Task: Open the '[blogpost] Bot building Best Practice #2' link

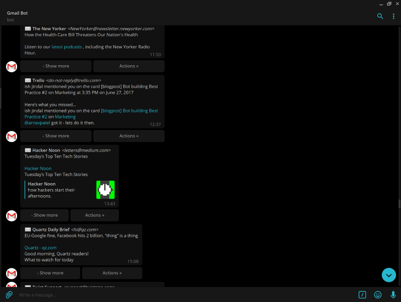Action: [129, 111]
